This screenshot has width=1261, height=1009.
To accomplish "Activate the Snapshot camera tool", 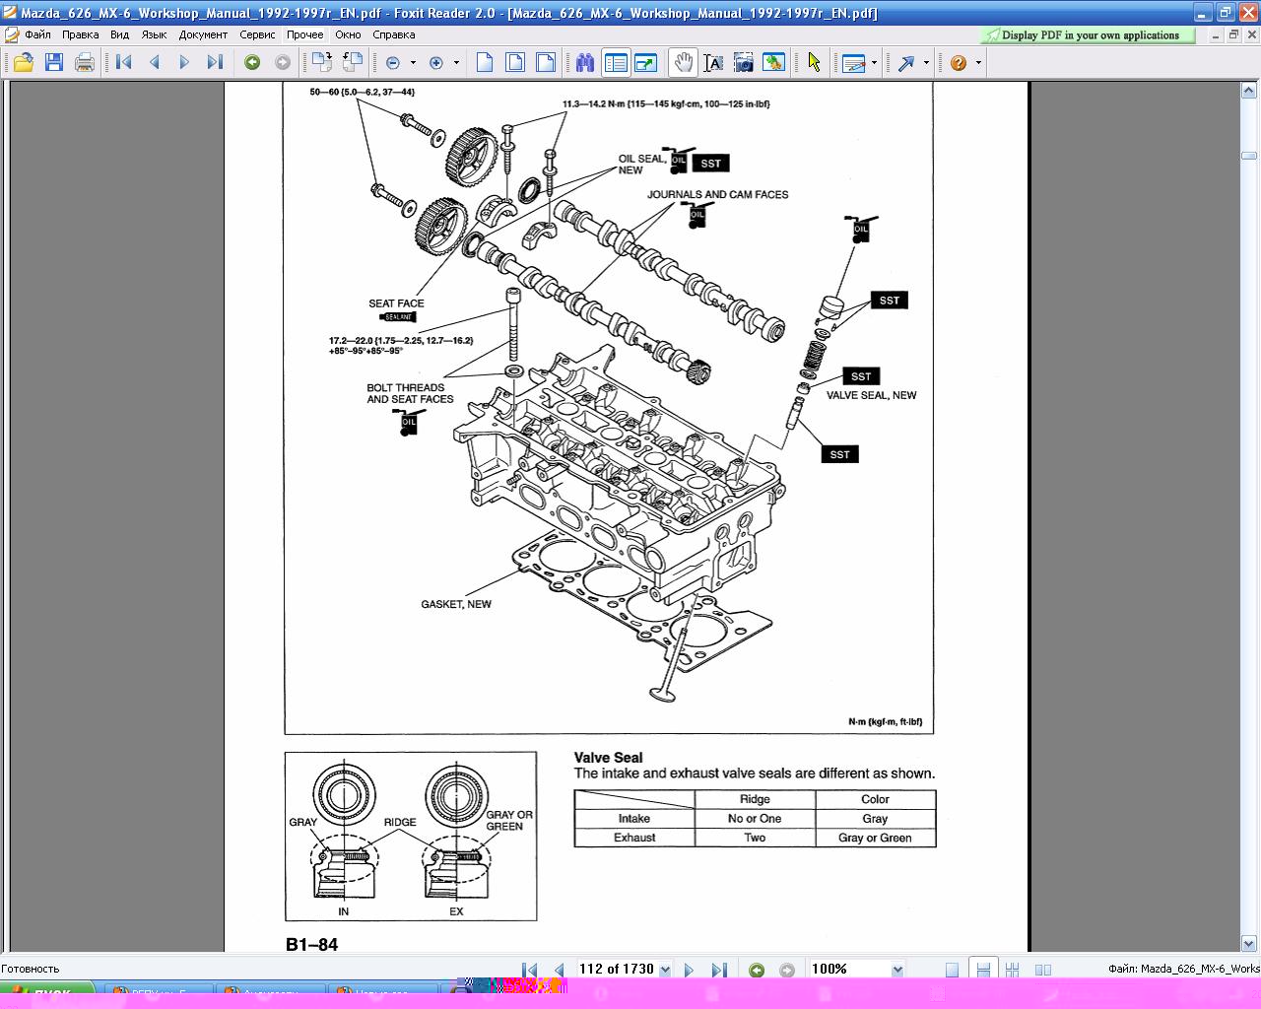I will click(744, 63).
